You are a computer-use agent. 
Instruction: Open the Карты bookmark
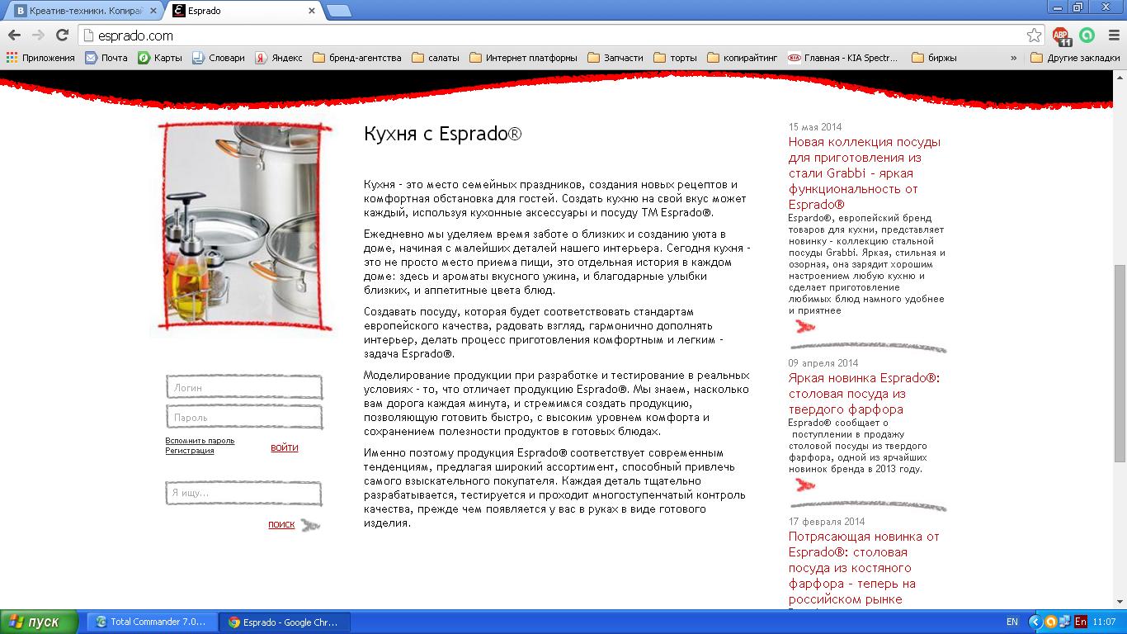click(x=160, y=58)
